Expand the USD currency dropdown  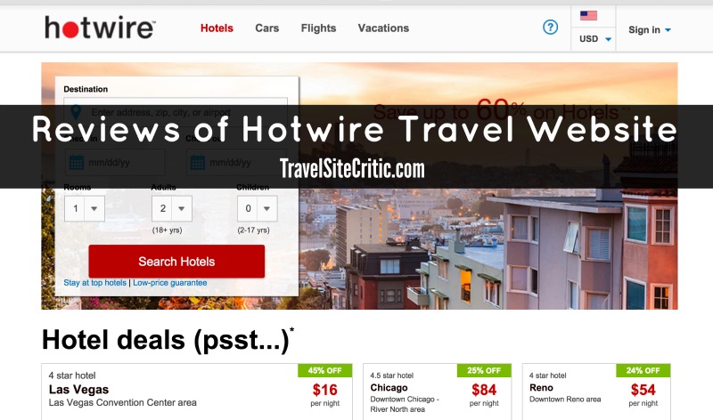(594, 39)
